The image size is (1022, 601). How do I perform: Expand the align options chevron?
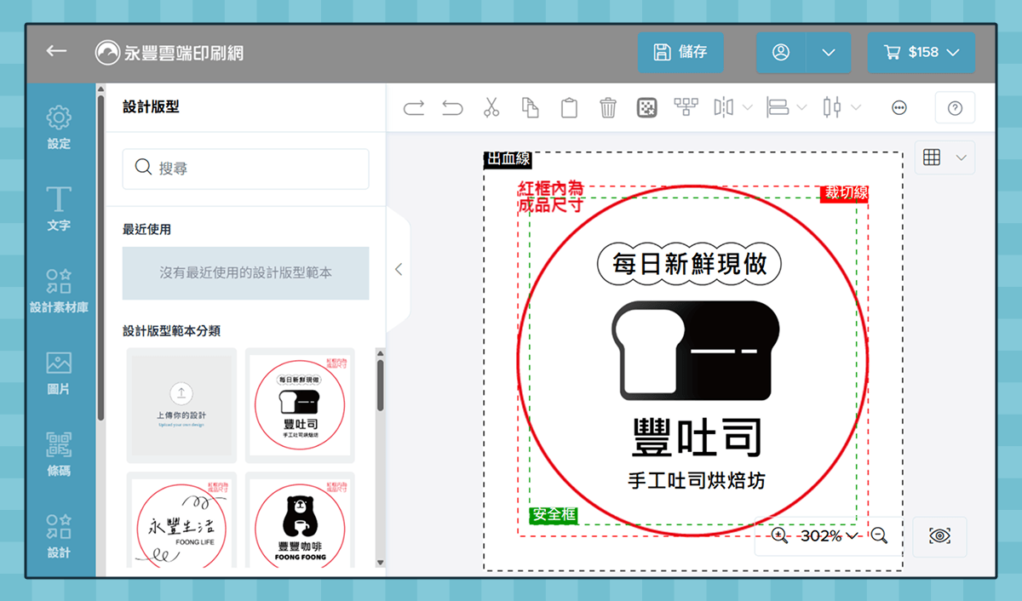(x=801, y=108)
